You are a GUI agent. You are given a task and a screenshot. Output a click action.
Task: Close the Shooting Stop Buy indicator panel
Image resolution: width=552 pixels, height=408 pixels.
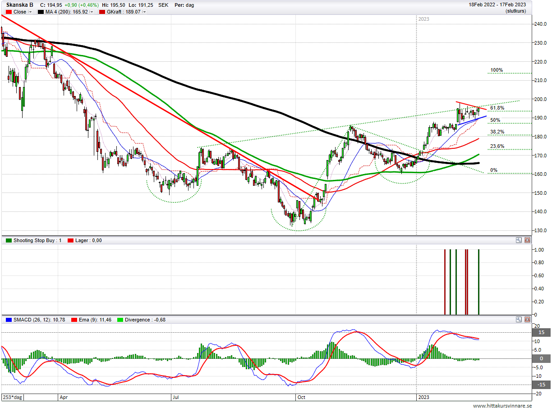[x=528, y=240]
